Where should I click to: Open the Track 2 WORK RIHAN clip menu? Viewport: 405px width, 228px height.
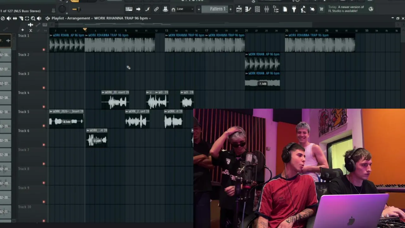coord(247,54)
